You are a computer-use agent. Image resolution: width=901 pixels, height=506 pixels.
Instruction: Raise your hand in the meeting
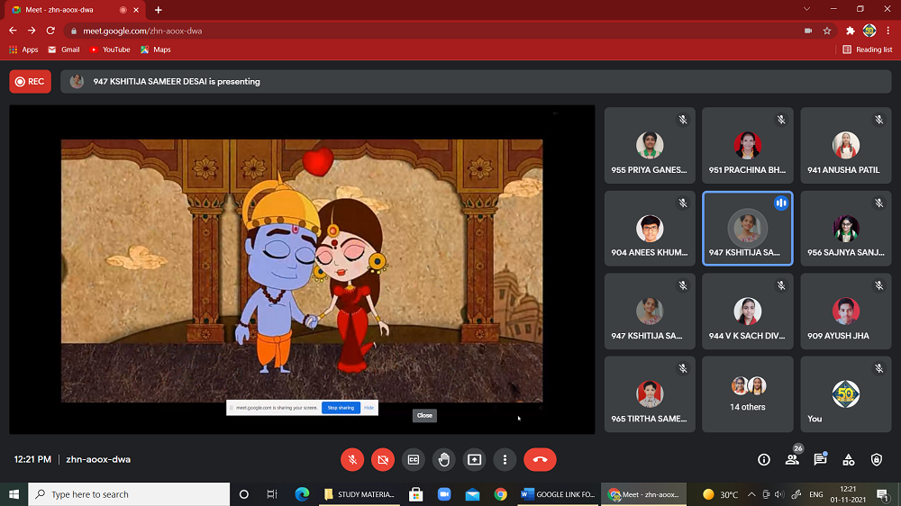click(x=444, y=459)
